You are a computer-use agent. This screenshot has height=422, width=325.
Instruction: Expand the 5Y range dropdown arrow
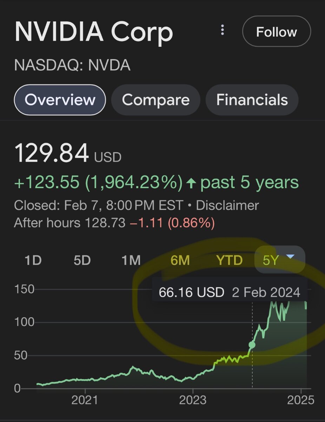click(x=290, y=257)
